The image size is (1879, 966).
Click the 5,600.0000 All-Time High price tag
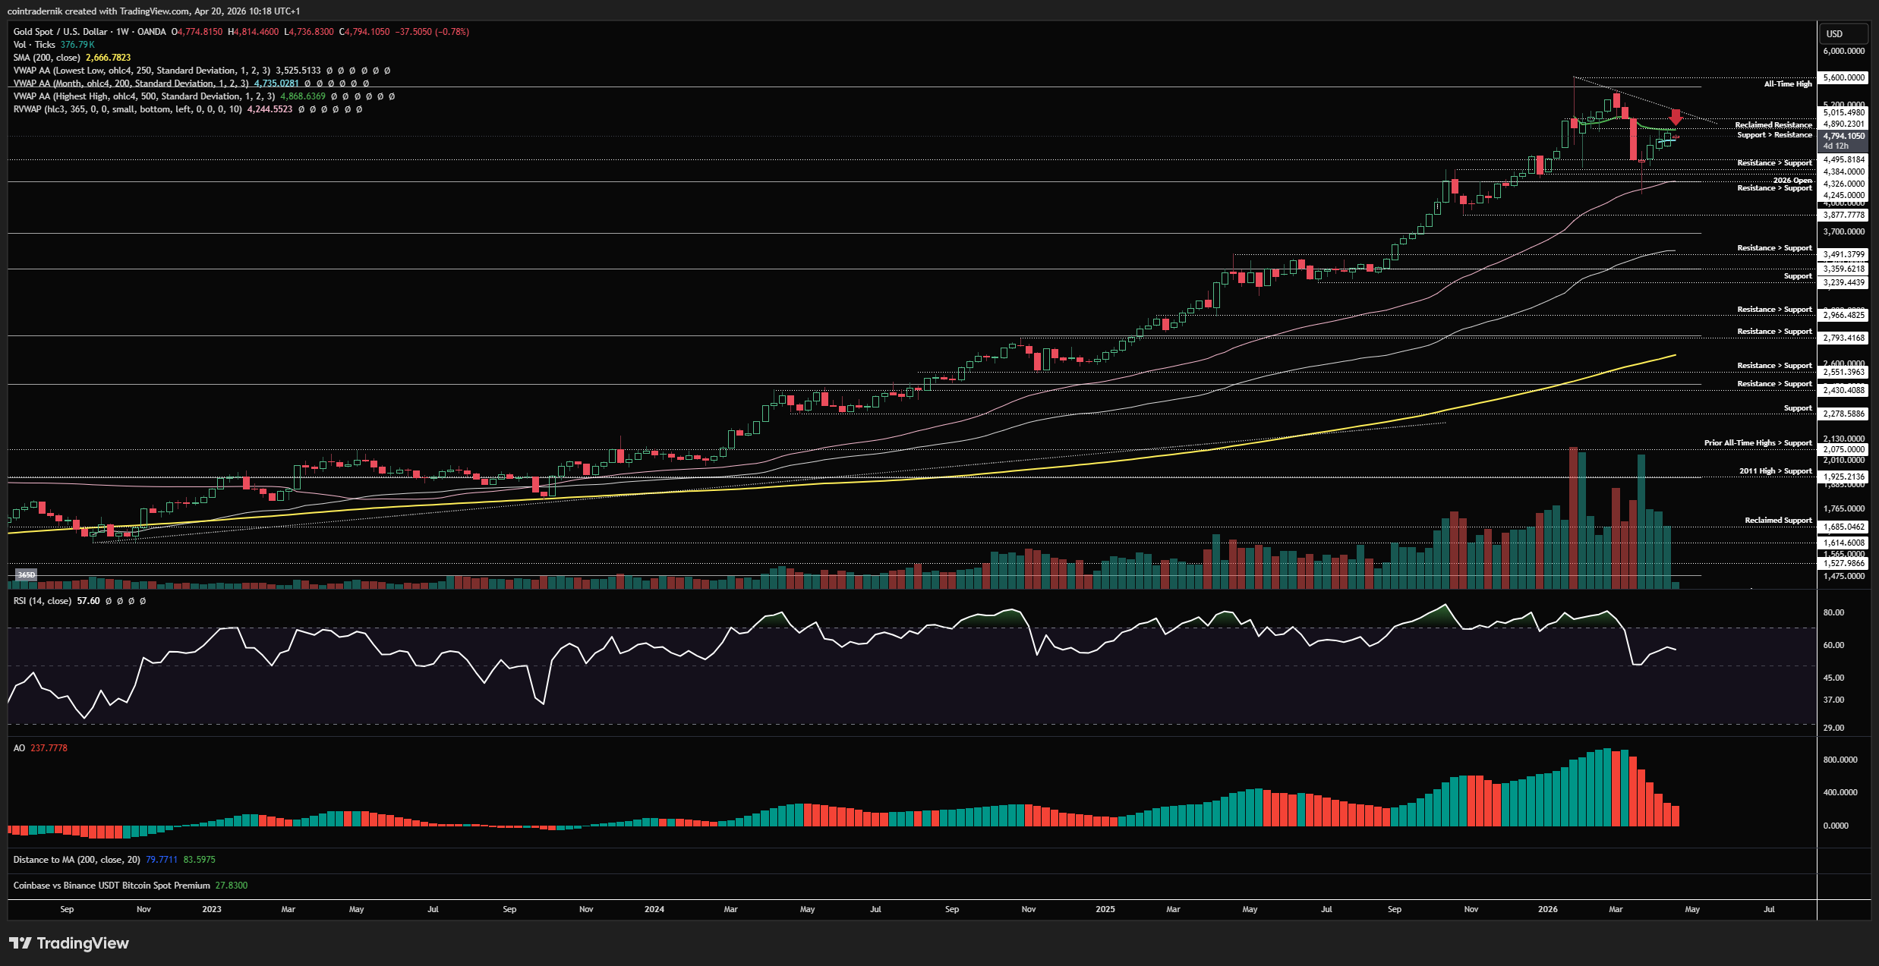click(x=1843, y=77)
